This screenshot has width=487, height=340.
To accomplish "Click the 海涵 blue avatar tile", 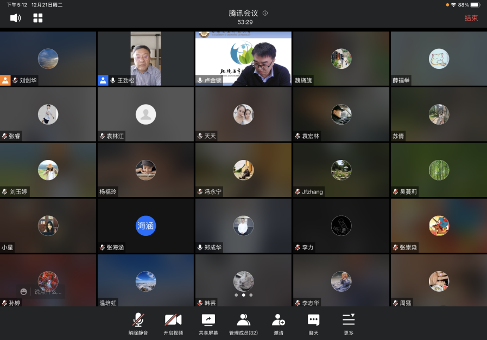I will coord(146,226).
